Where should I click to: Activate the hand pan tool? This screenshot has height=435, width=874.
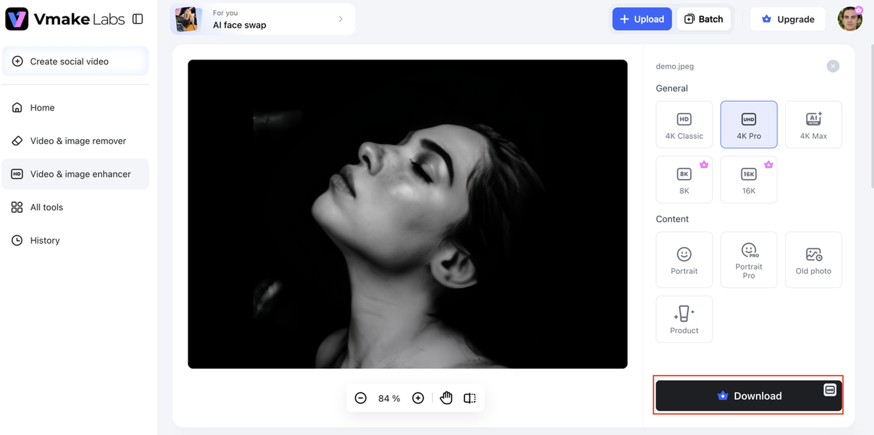pyautogui.click(x=446, y=398)
